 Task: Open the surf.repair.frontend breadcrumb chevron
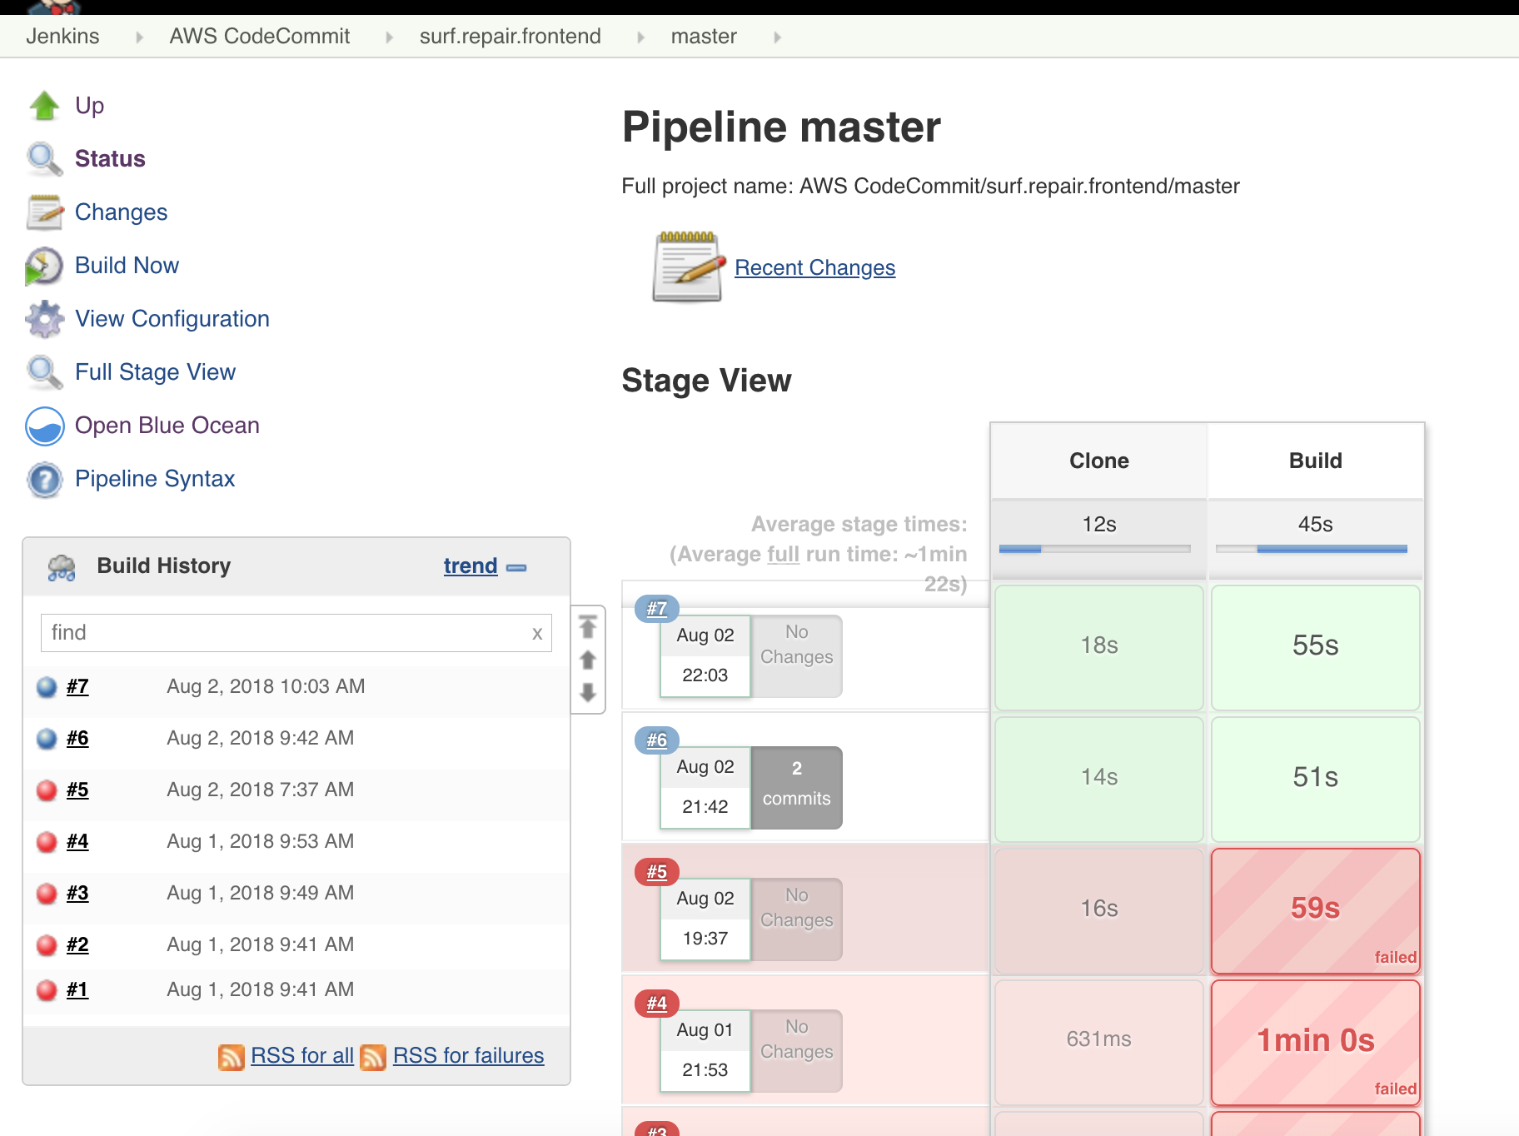(641, 36)
